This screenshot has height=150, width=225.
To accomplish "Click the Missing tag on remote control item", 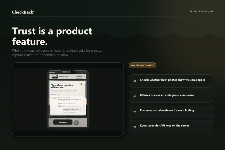I will click(x=54, y=98).
